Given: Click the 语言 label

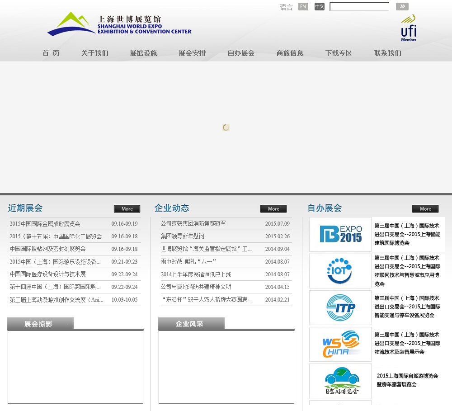Looking at the screenshot, I should 286,7.
